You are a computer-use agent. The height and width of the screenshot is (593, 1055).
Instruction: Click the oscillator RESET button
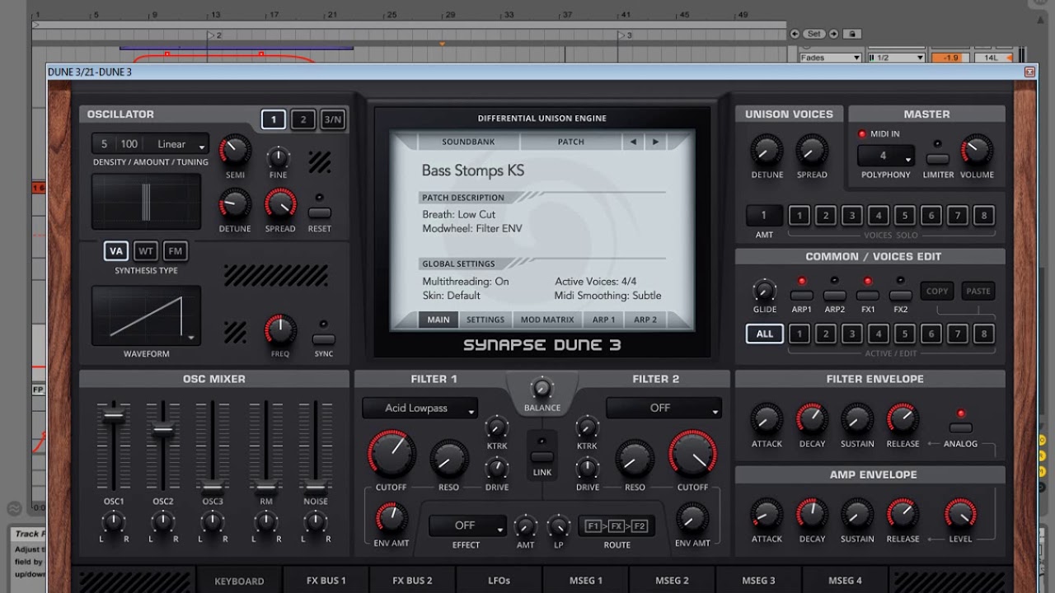(320, 212)
